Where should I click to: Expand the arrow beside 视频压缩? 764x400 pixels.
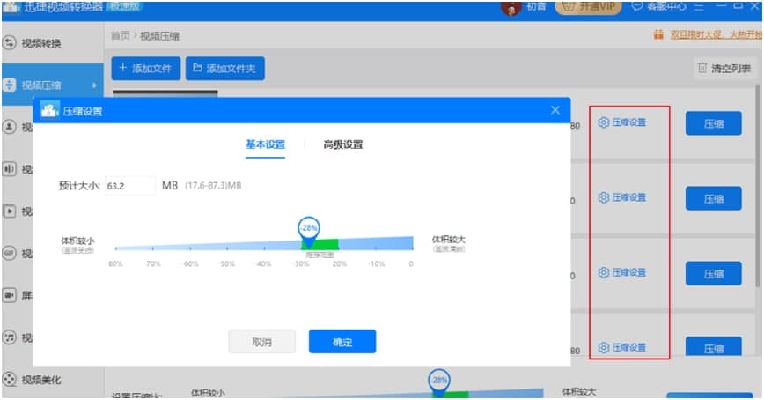click(x=94, y=85)
